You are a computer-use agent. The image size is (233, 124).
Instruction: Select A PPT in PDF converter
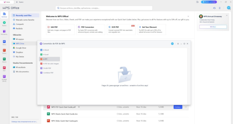pyautogui.click(x=49, y=59)
